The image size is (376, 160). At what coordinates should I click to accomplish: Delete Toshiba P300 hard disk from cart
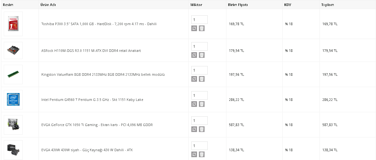point(202,28)
